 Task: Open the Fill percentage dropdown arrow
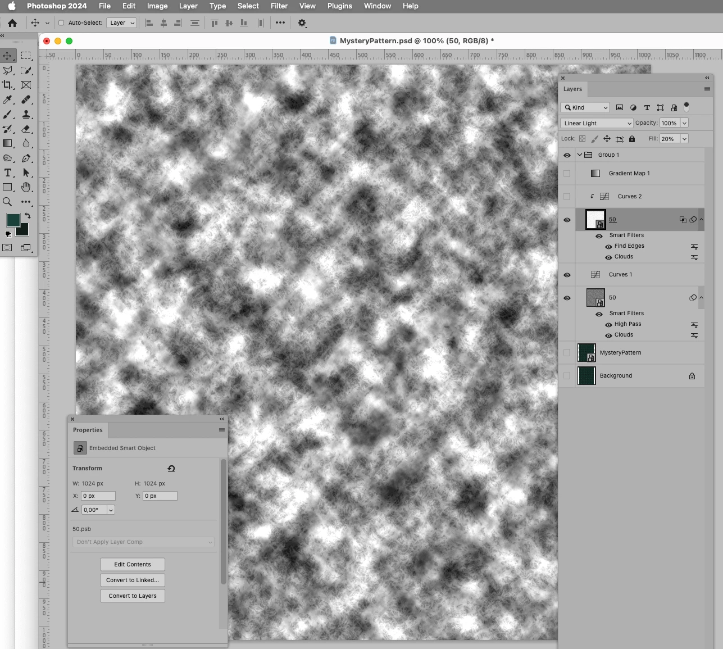(684, 139)
